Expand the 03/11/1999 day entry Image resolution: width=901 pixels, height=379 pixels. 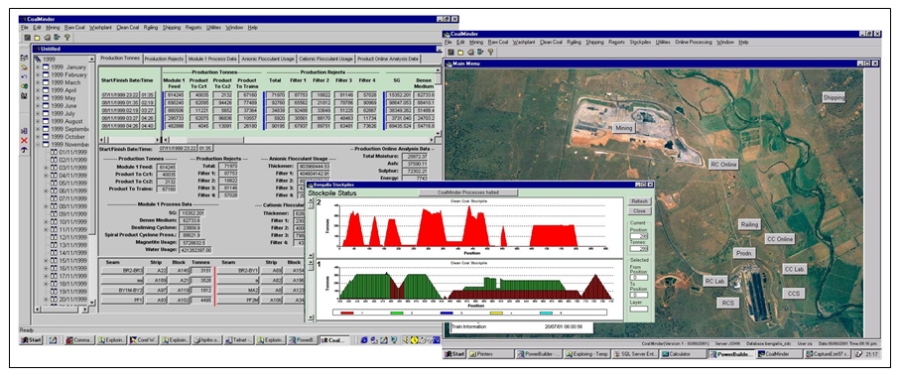(x=46, y=168)
